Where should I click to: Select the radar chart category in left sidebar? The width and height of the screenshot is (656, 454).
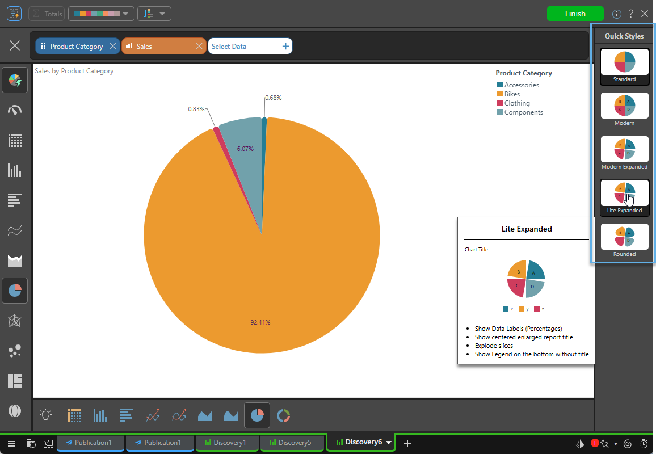pos(15,320)
